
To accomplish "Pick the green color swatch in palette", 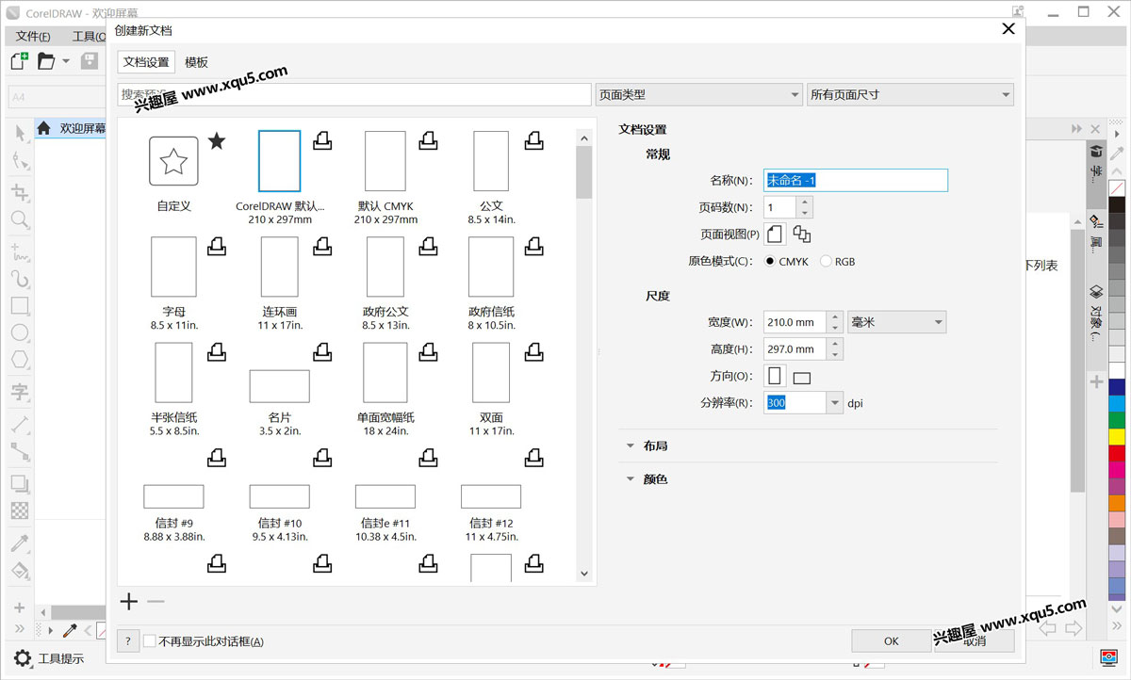I will tap(1117, 420).
